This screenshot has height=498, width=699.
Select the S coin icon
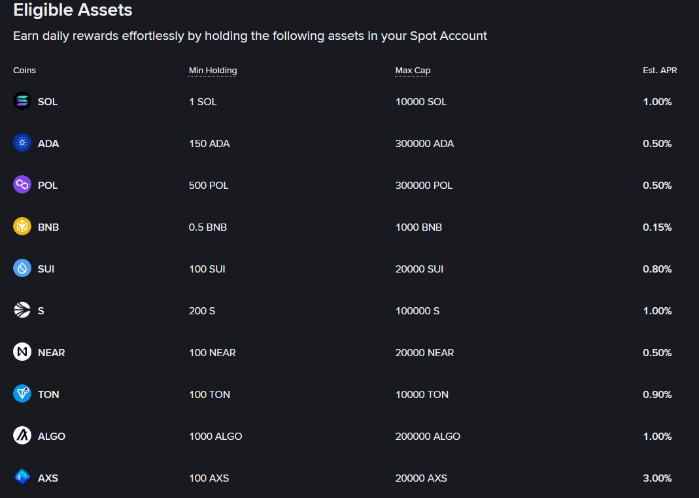pos(22,310)
